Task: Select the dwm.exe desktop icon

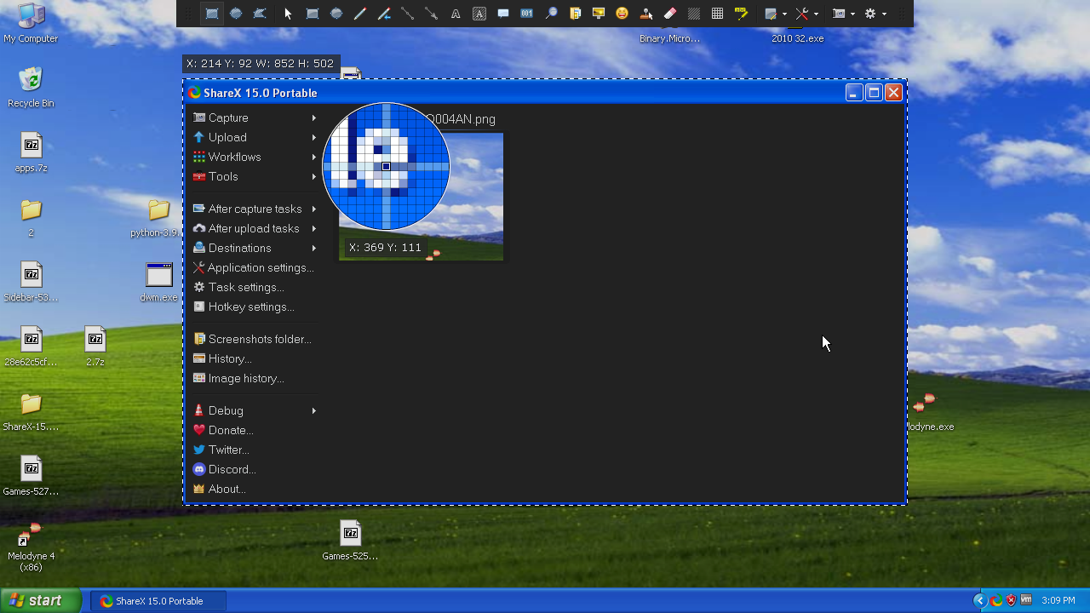Action: [x=158, y=282]
